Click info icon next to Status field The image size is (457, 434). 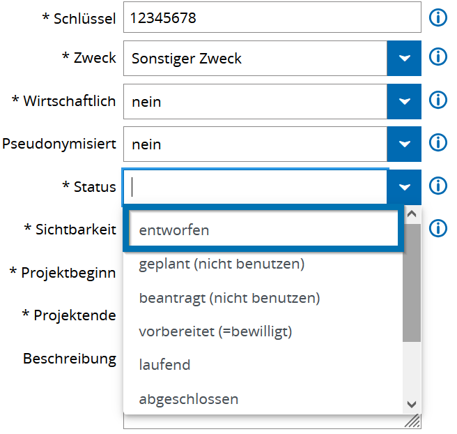(437, 186)
